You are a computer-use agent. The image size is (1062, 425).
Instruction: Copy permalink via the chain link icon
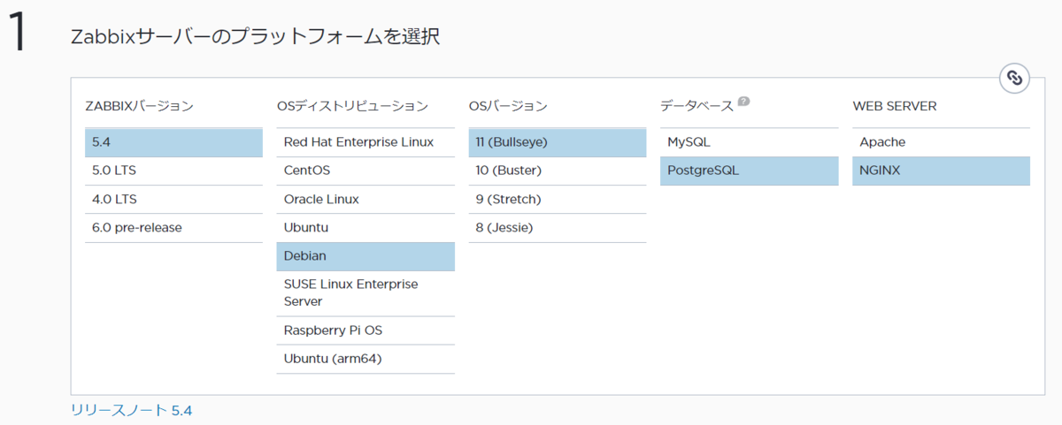tap(1014, 79)
